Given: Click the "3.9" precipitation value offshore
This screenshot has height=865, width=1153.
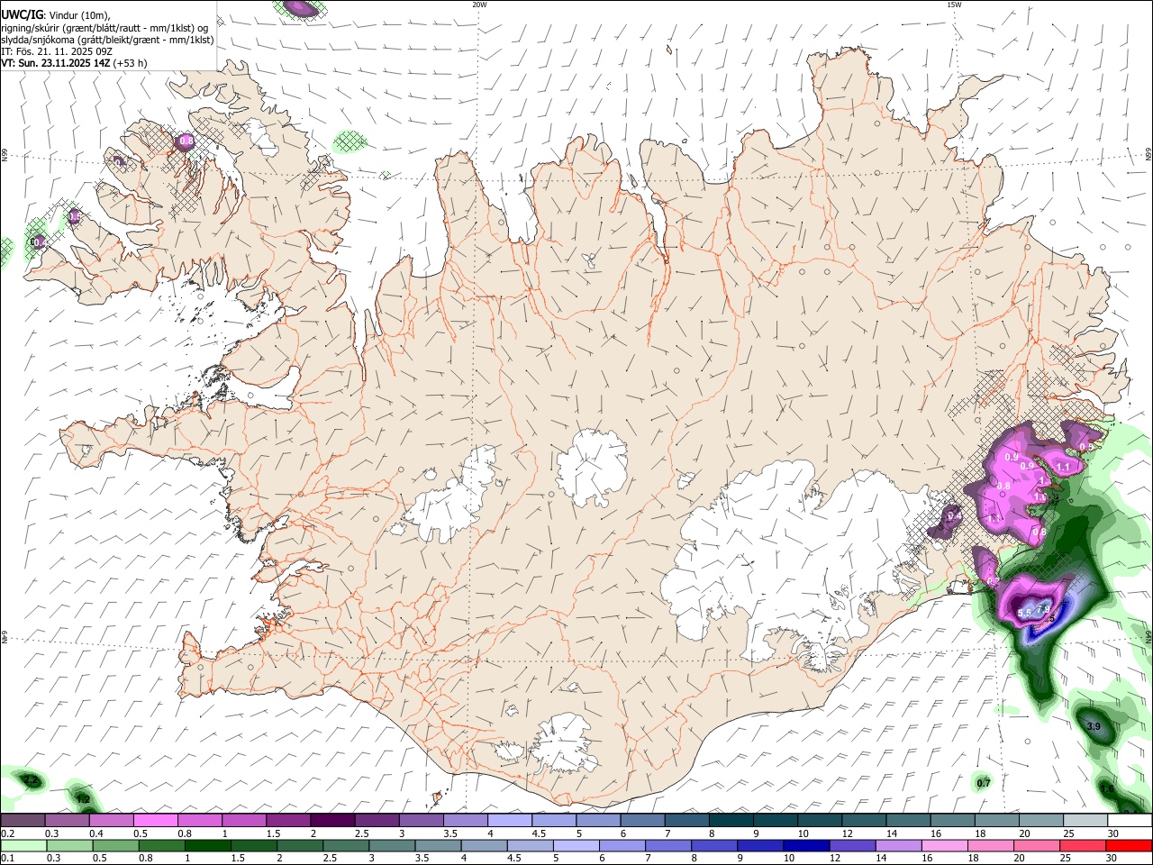Looking at the screenshot, I should [1094, 726].
